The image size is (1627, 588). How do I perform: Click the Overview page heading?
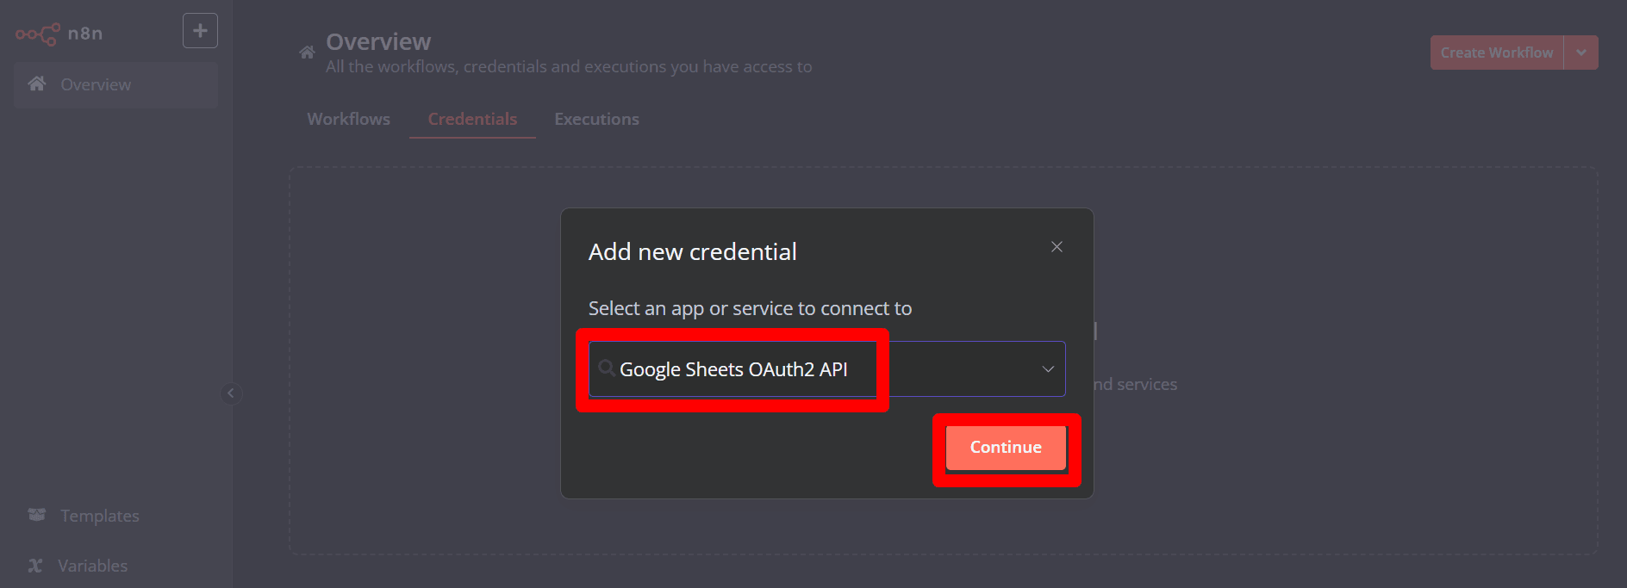pyautogui.click(x=378, y=41)
